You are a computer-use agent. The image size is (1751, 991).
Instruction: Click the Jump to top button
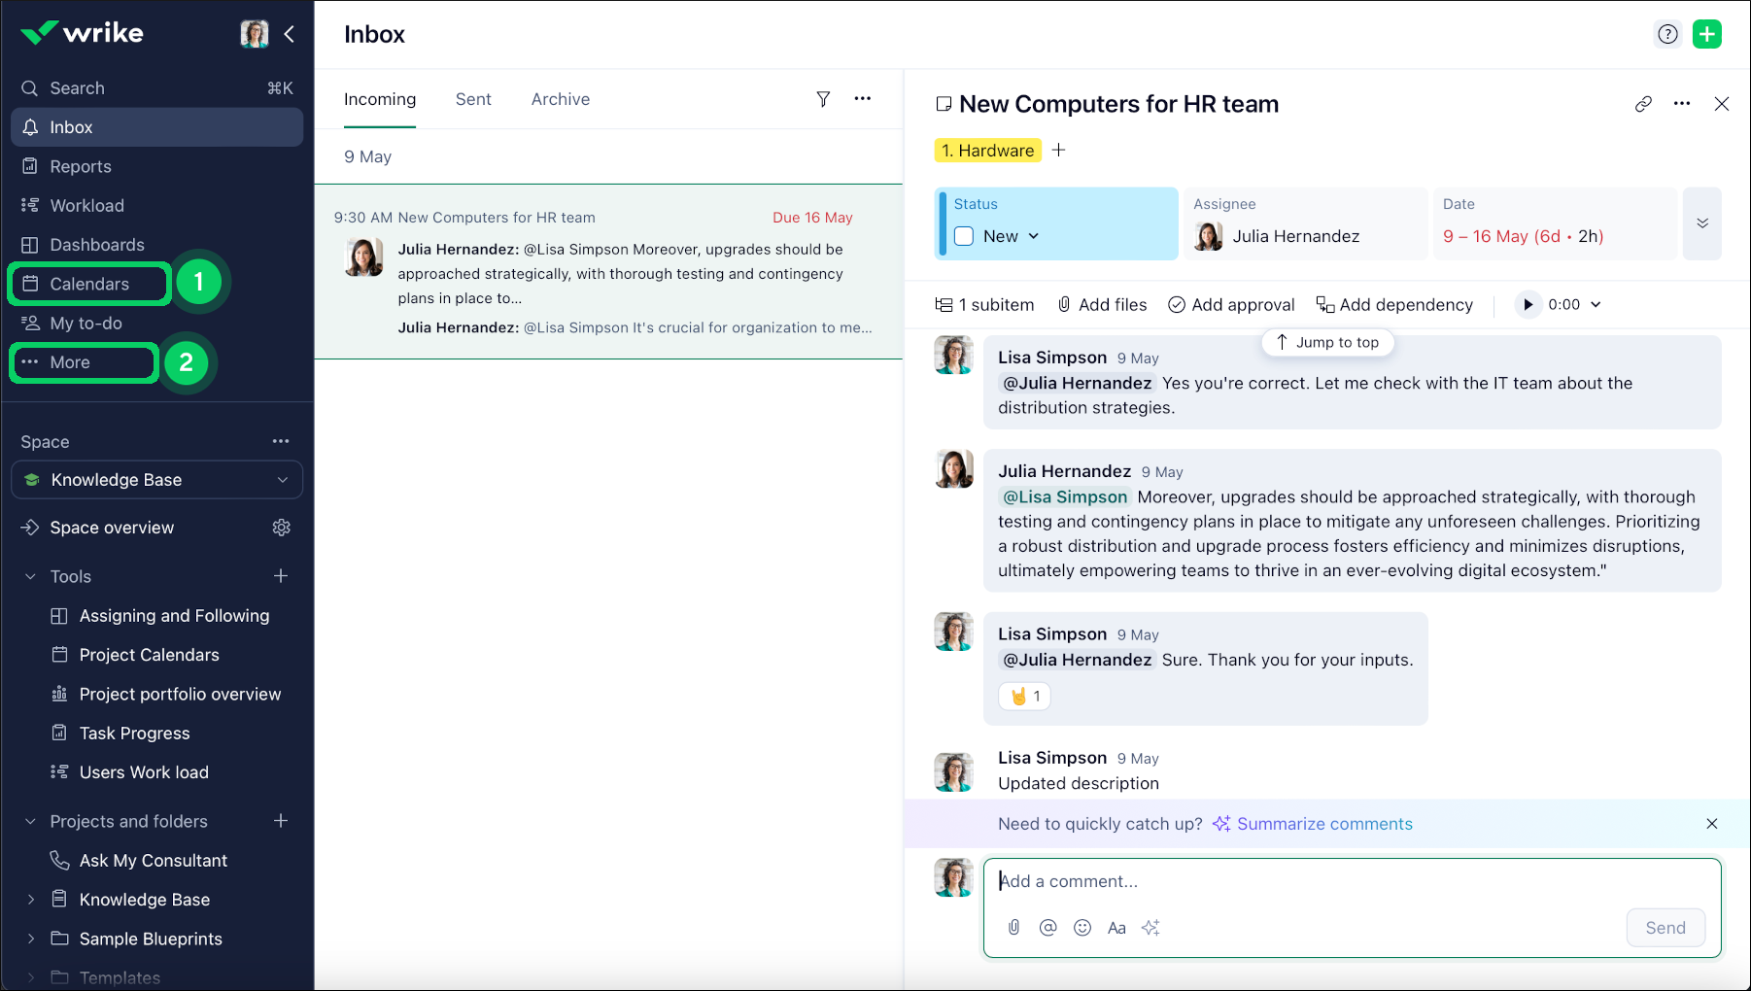[x=1327, y=342]
